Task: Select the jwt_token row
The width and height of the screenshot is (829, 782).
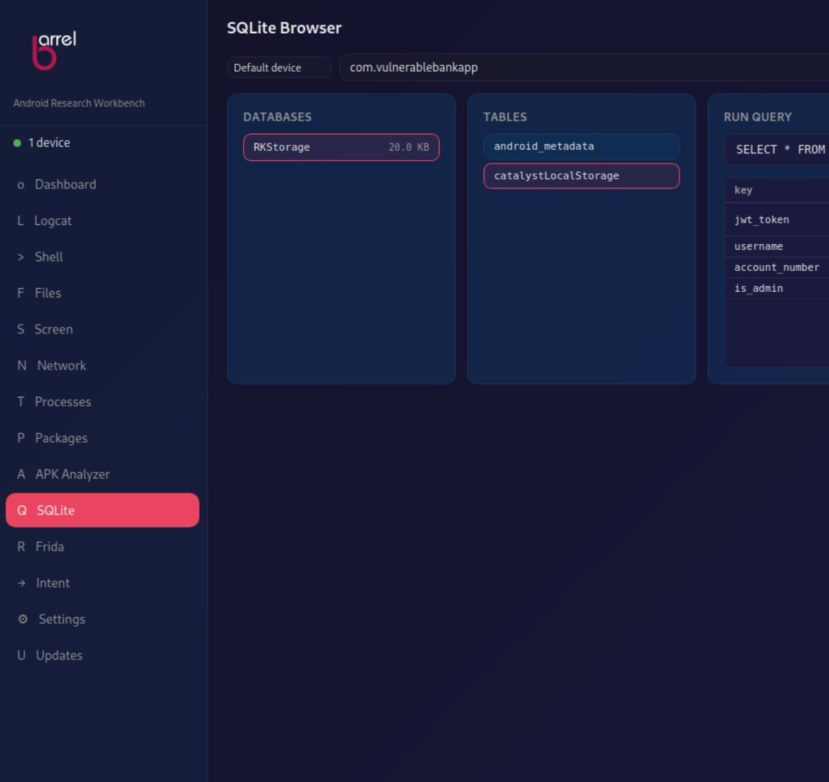Action: coord(776,220)
